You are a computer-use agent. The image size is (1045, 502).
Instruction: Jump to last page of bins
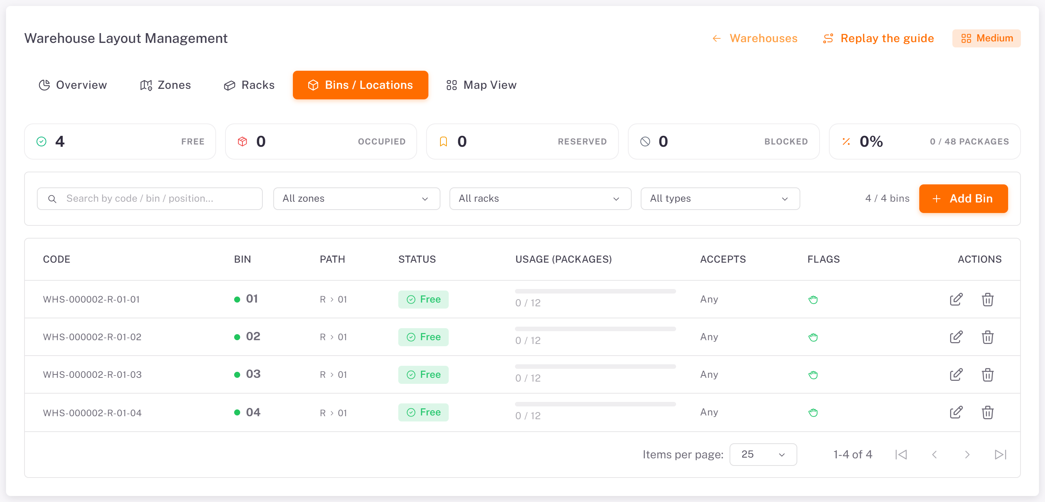click(x=1000, y=455)
